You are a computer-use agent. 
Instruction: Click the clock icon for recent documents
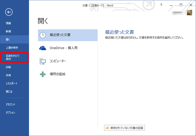pos(43,35)
